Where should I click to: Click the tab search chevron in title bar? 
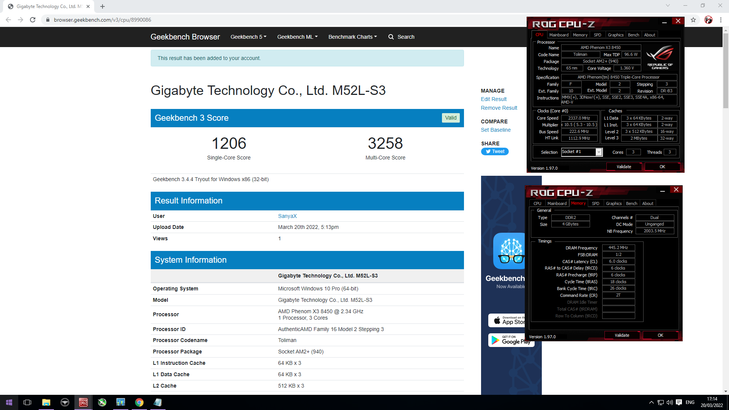tap(668, 5)
